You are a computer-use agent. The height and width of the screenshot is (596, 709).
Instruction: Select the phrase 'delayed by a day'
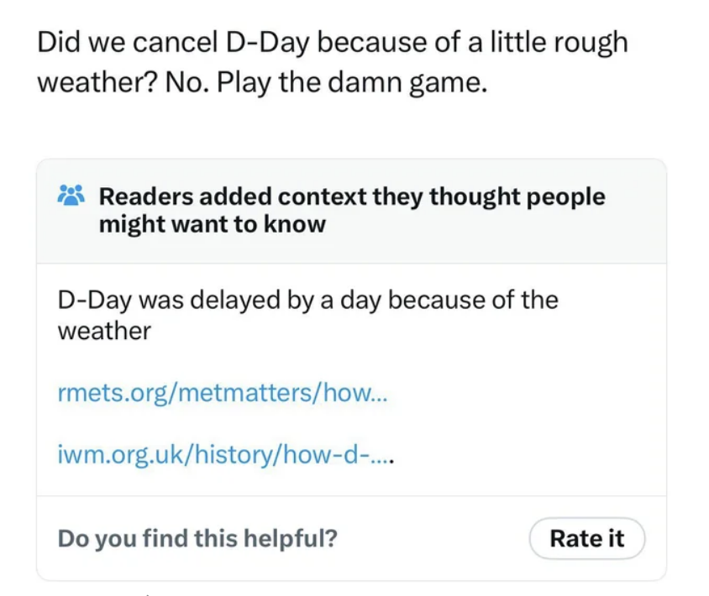pos(290,300)
